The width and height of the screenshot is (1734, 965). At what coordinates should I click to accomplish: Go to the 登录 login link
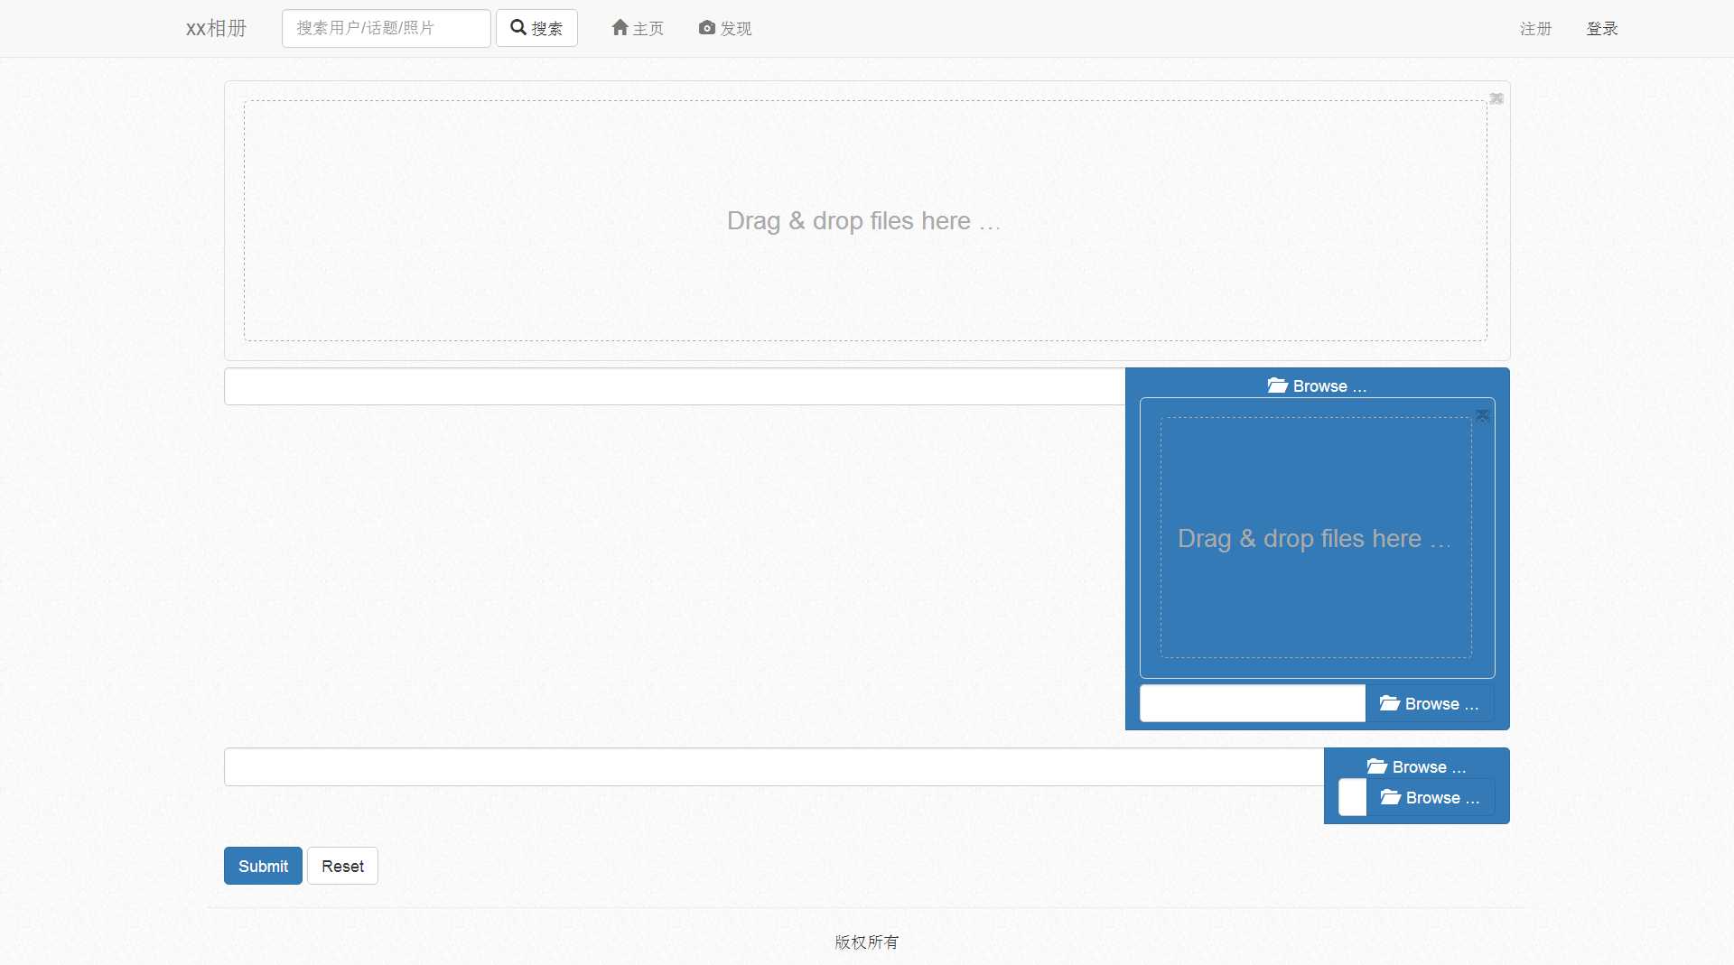tap(1602, 29)
